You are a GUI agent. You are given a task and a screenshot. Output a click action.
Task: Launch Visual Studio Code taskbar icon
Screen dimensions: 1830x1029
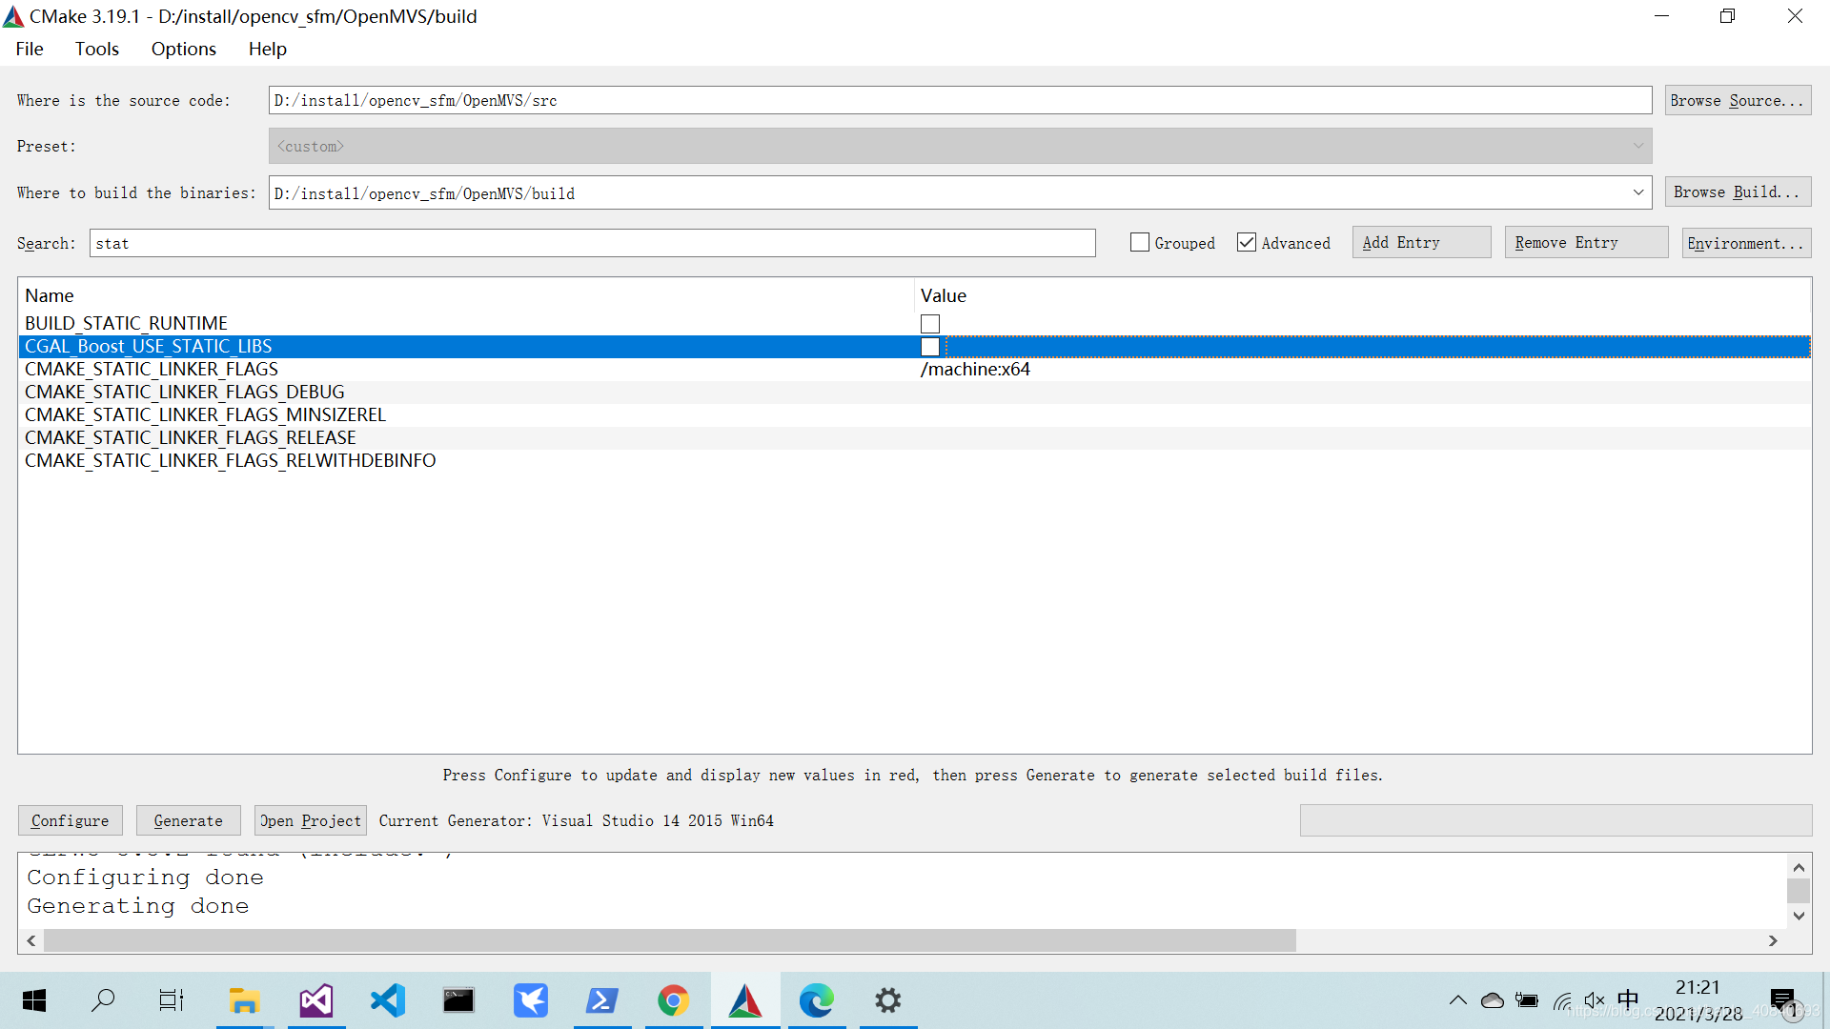388,1000
